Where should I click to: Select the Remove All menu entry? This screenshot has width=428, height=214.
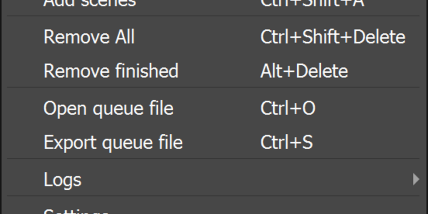tap(213, 37)
